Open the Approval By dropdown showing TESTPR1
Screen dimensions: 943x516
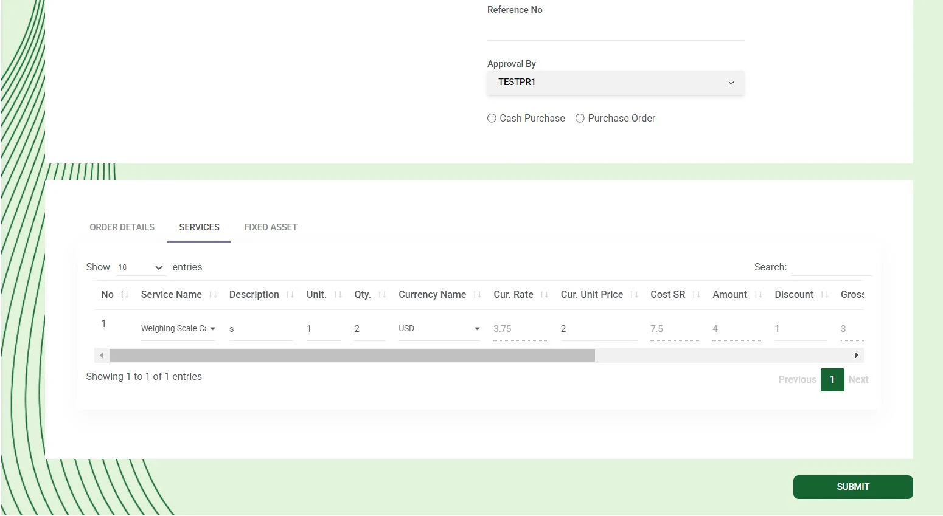tap(615, 83)
